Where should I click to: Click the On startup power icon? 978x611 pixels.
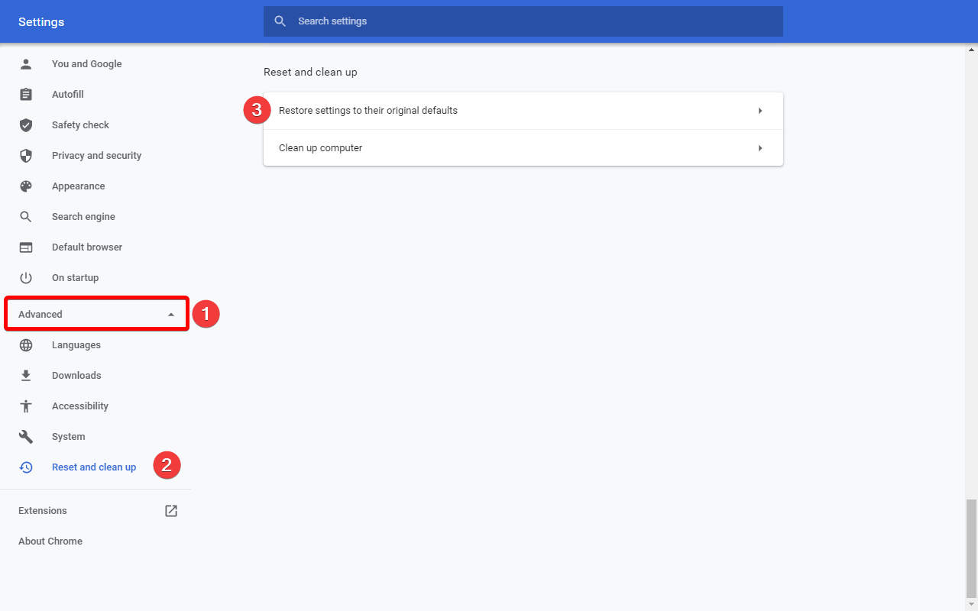(26, 278)
